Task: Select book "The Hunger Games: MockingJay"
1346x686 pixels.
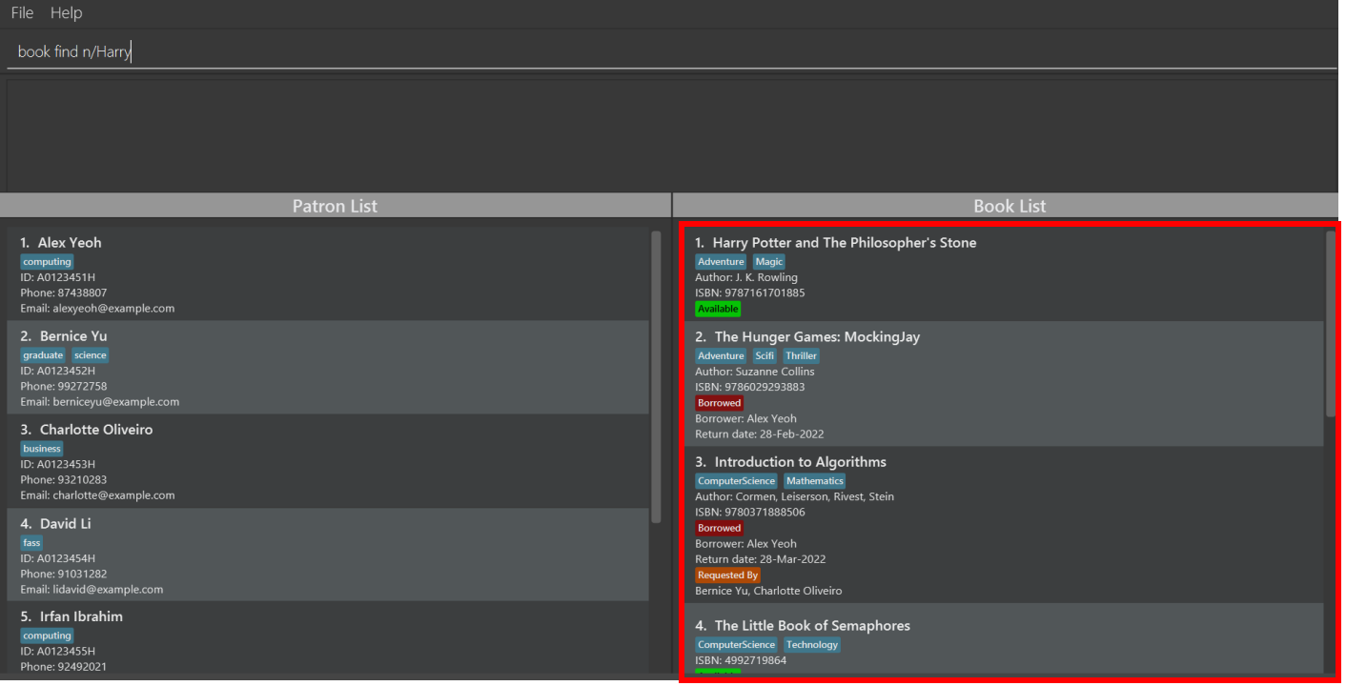Action: (x=1004, y=384)
